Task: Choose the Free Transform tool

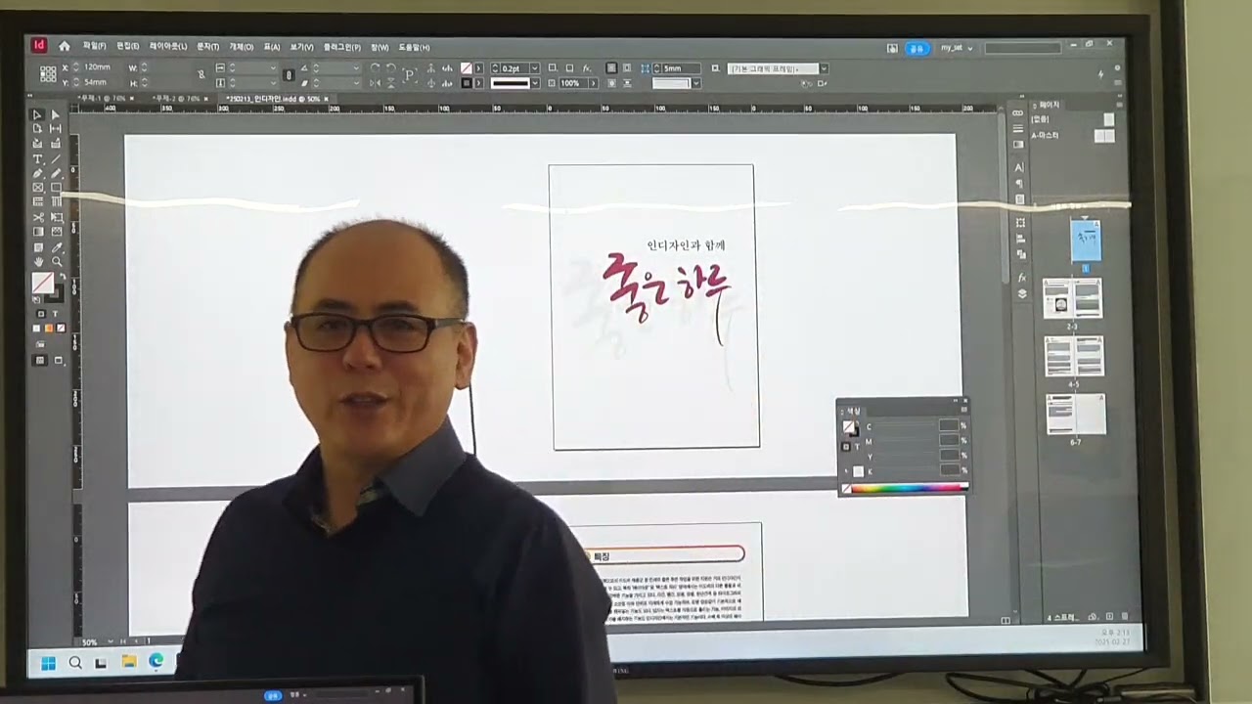Action: point(55,217)
